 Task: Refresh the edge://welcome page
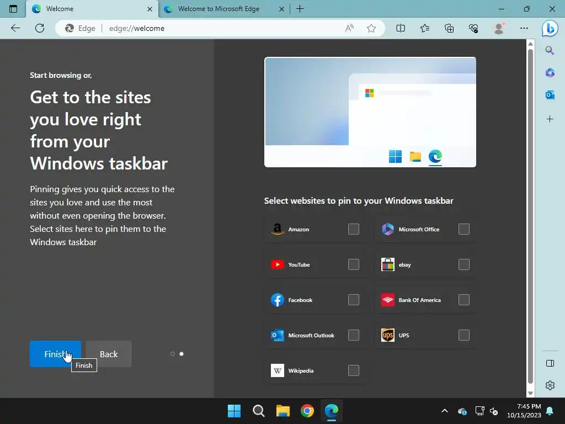pyautogui.click(x=40, y=28)
